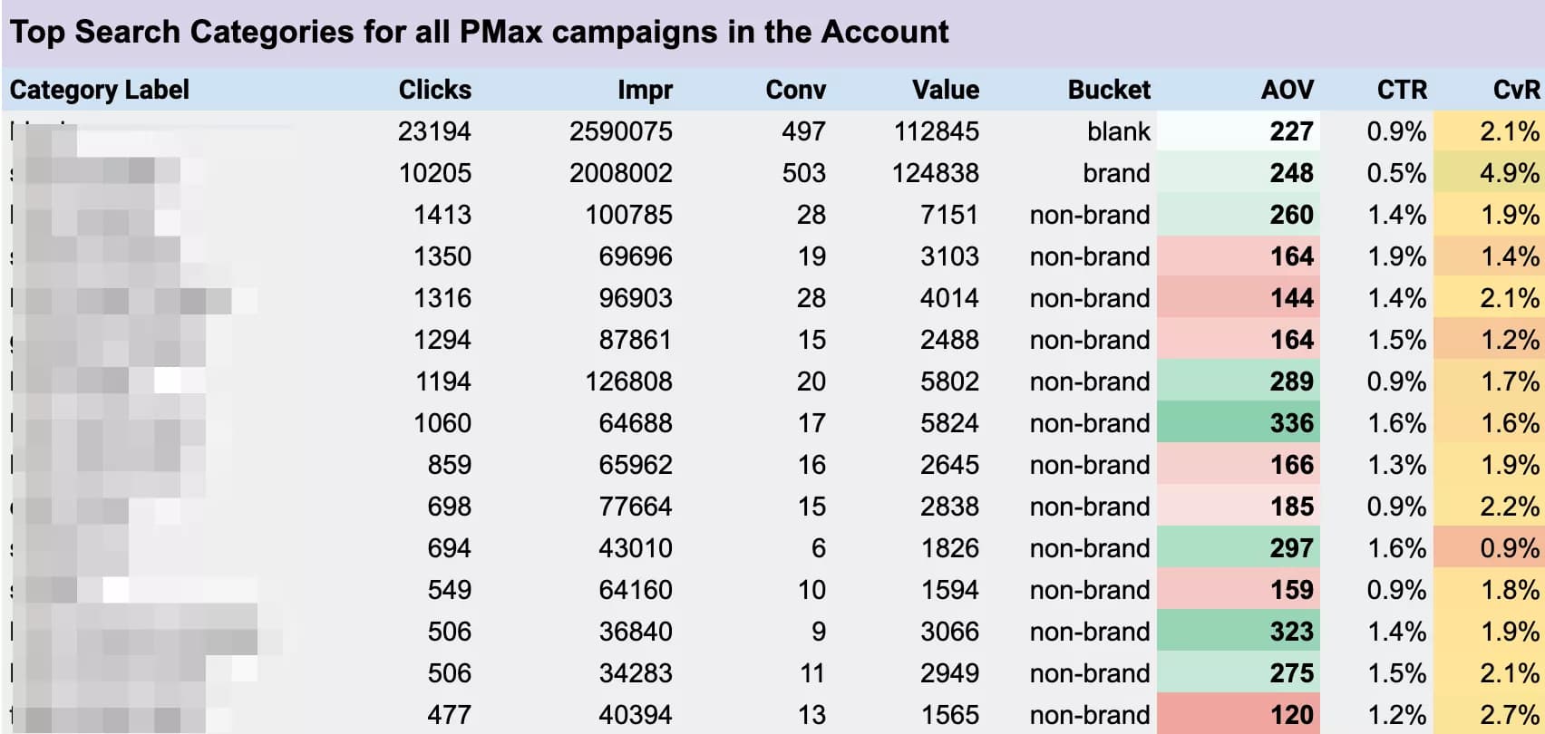Screen dimensions: 1545x734
Task: Click the Category Label column header
Action: coord(100,90)
